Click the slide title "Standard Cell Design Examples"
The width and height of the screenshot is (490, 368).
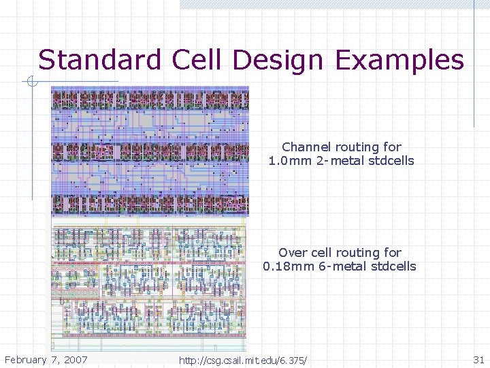coord(251,60)
